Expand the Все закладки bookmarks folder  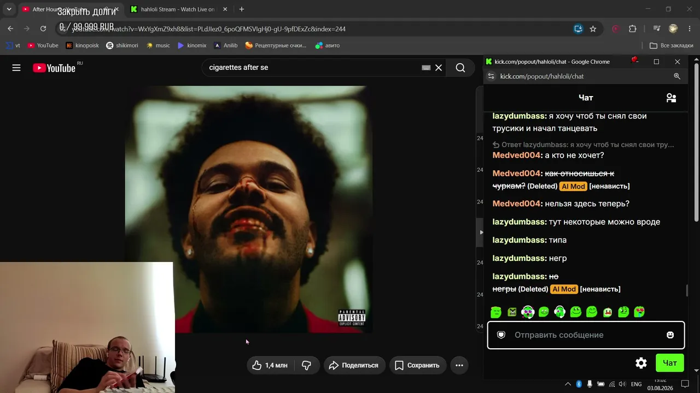pyautogui.click(x=671, y=45)
